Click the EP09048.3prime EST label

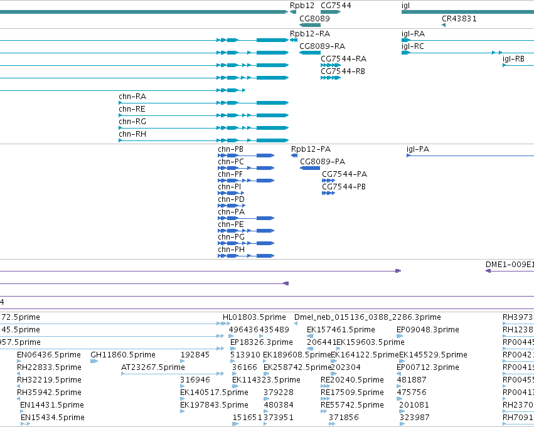coord(428,330)
